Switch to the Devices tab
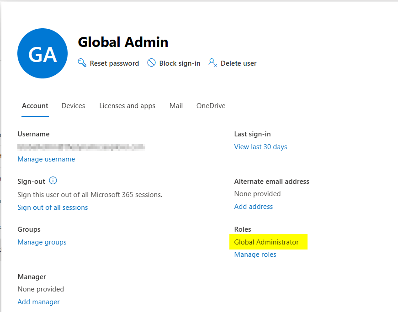Viewport: 398px width, 312px height. click(73, 106)
